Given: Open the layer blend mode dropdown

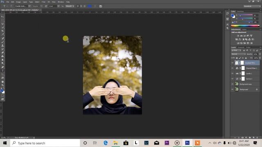Looking at the screenshot, I should pos(238,54).
